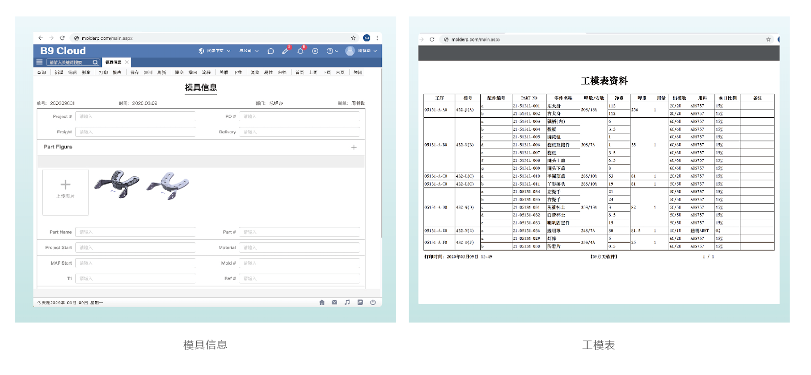This screenshot has width=811, height=375.
Task: Open the notification bell icon
Action: pos(300,51)
